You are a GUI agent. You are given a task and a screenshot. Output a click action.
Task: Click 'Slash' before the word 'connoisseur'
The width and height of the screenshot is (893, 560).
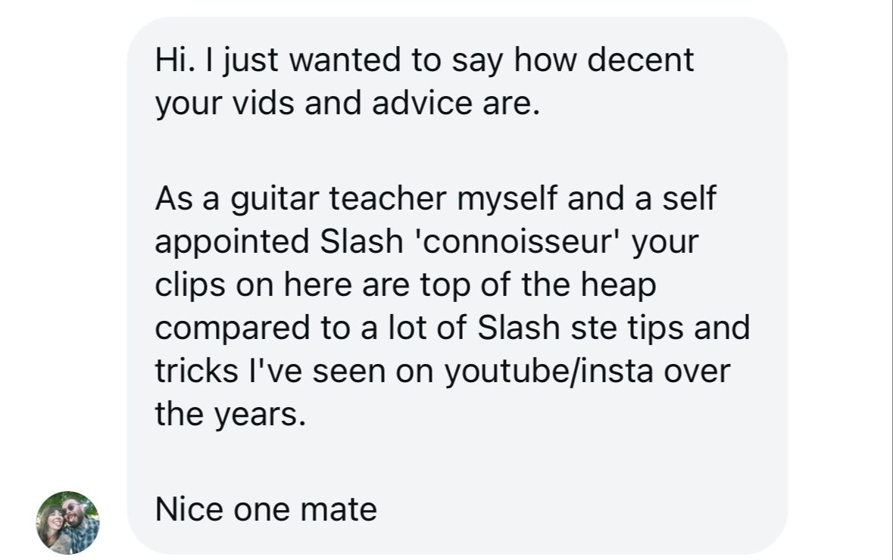(361, 241)
